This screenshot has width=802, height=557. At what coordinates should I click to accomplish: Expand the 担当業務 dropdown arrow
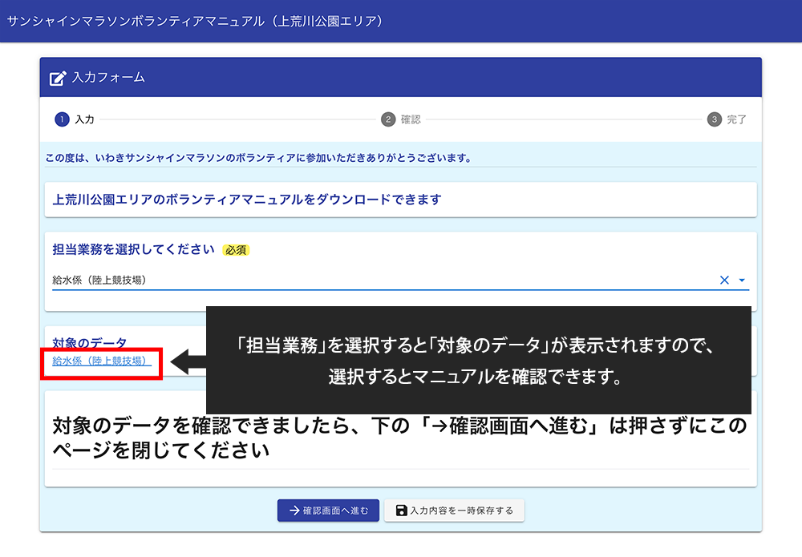[x=742, y=281]
